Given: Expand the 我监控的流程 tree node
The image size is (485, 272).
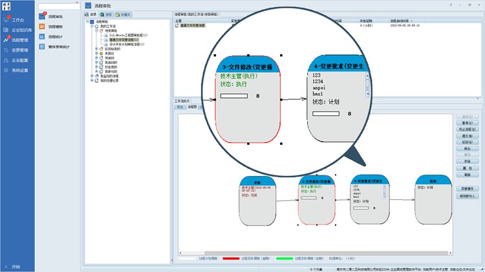Looking at the screenshot, I should point(92,75).
